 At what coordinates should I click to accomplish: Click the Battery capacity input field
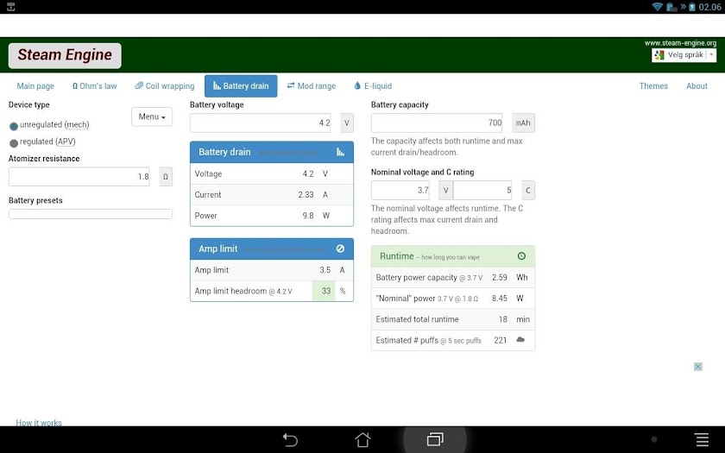coord(437,123)
